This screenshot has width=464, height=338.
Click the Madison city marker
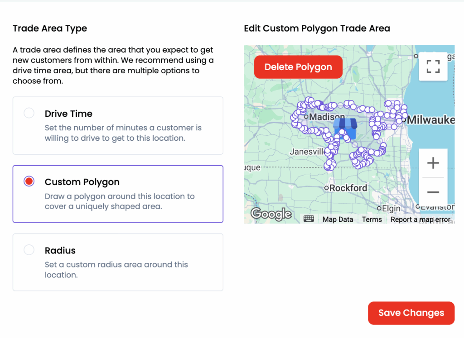click(306, 117)
